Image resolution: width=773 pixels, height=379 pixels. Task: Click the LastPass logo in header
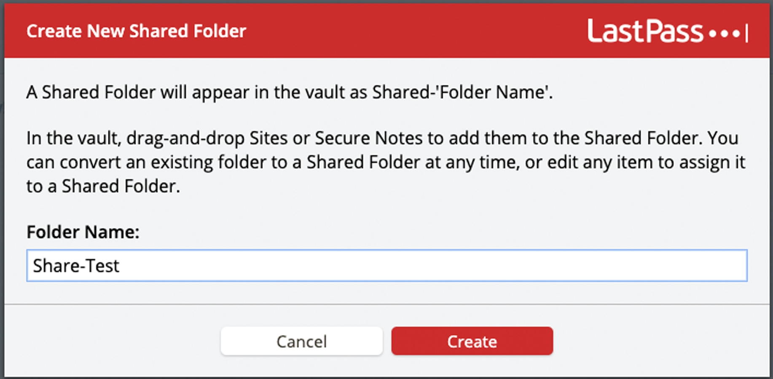(668, 31)
